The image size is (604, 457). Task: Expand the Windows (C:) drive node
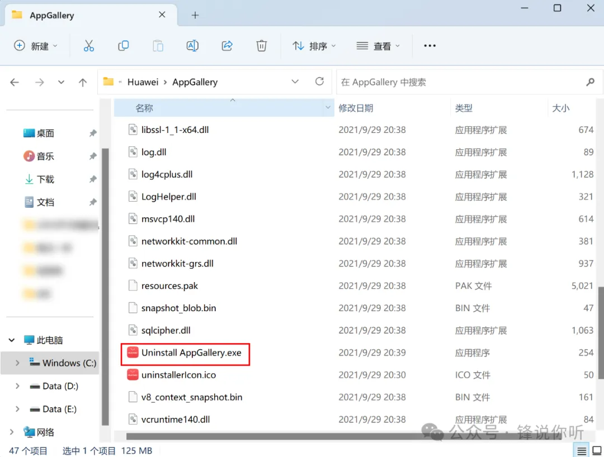click(17, 363)
